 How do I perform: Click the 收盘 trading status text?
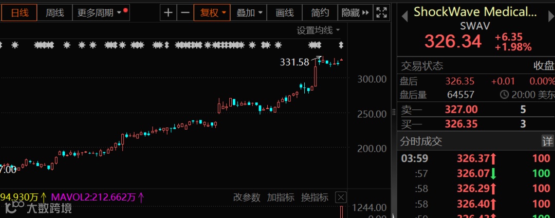coord(544,66)
